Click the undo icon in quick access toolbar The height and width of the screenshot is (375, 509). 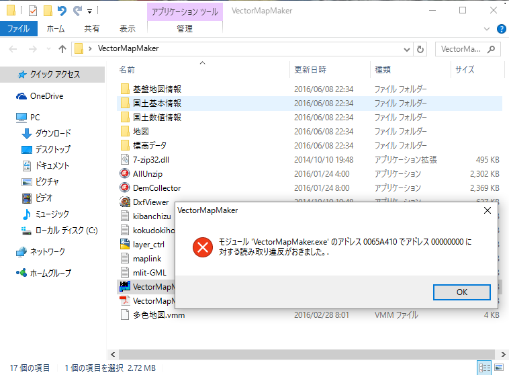(x=62, y=11)
